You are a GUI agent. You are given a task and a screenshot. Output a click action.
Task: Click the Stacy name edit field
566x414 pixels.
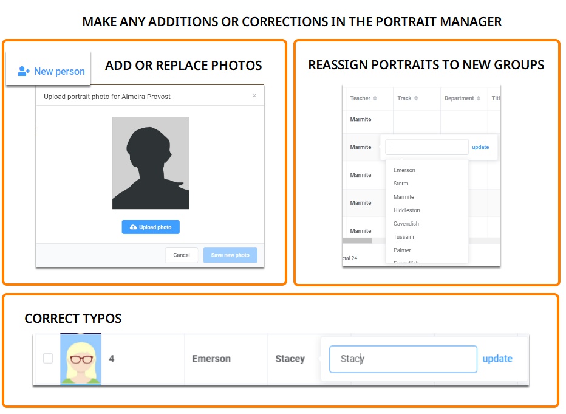click(403, 359)
